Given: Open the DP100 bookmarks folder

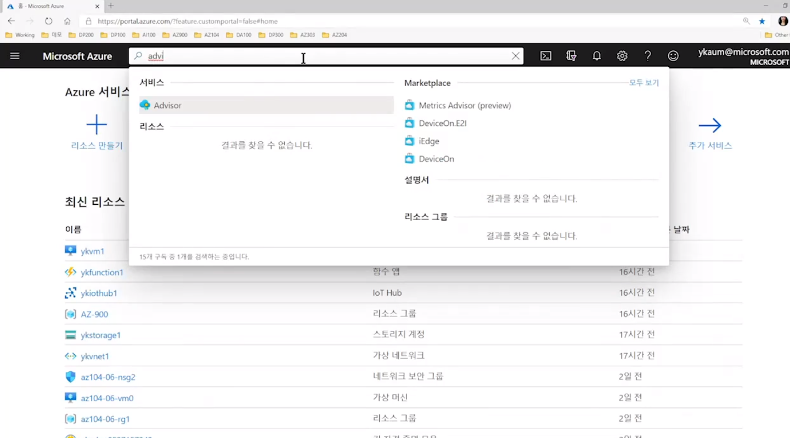Looking at the screenshot, I should (x=112, y=35).
